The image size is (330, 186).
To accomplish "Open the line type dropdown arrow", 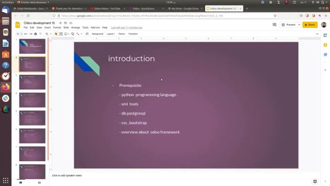I will point(81,34).
